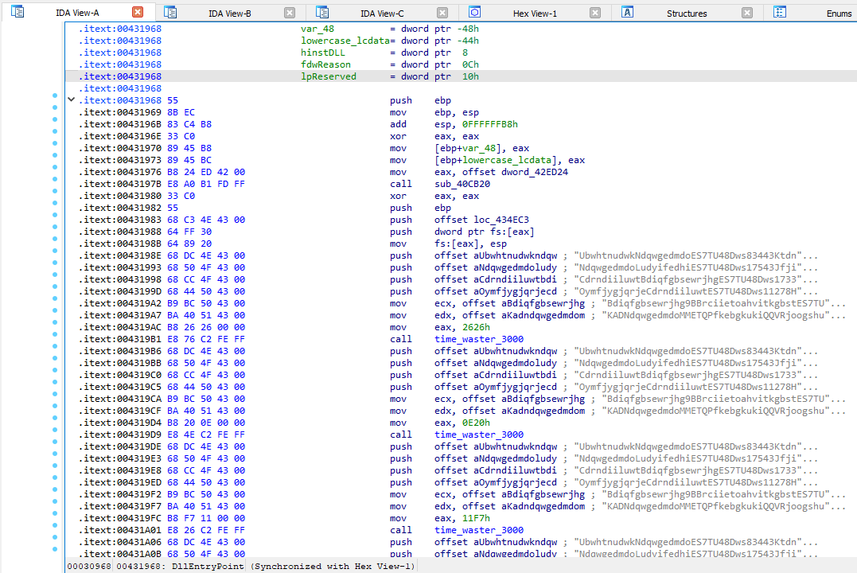
Task: Click the lpReserved argument name
Action: (329, 76)
